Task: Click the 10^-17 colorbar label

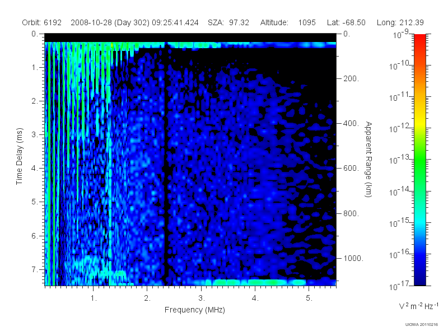Action: (400, 286)
